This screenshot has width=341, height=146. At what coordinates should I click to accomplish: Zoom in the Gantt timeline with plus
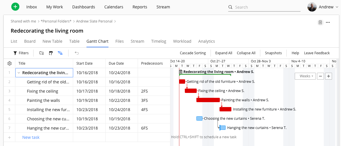(x=328, y=76)
